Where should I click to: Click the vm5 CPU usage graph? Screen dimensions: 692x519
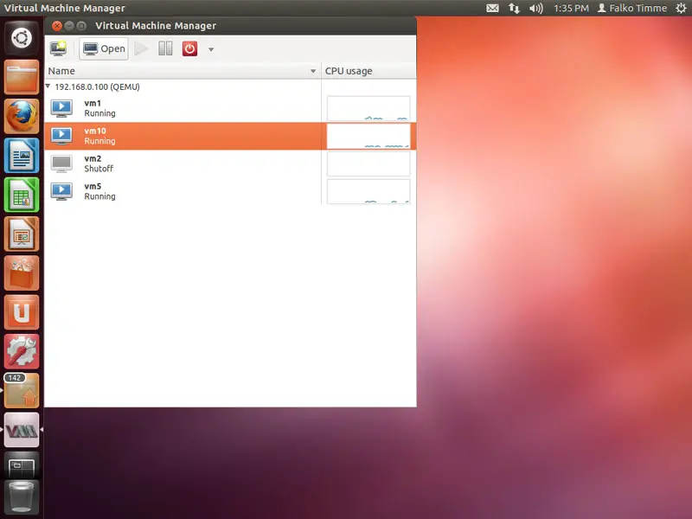pos(368,191)
